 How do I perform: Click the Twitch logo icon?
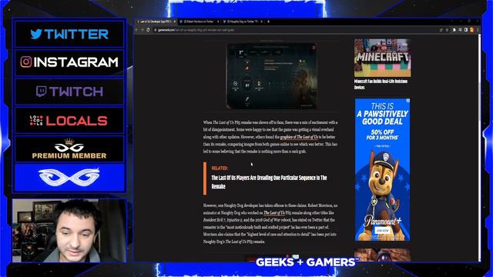tap(41, 91)
